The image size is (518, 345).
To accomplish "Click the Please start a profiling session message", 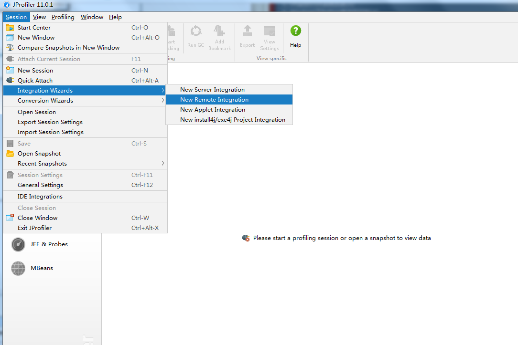I will click(342, 238).
